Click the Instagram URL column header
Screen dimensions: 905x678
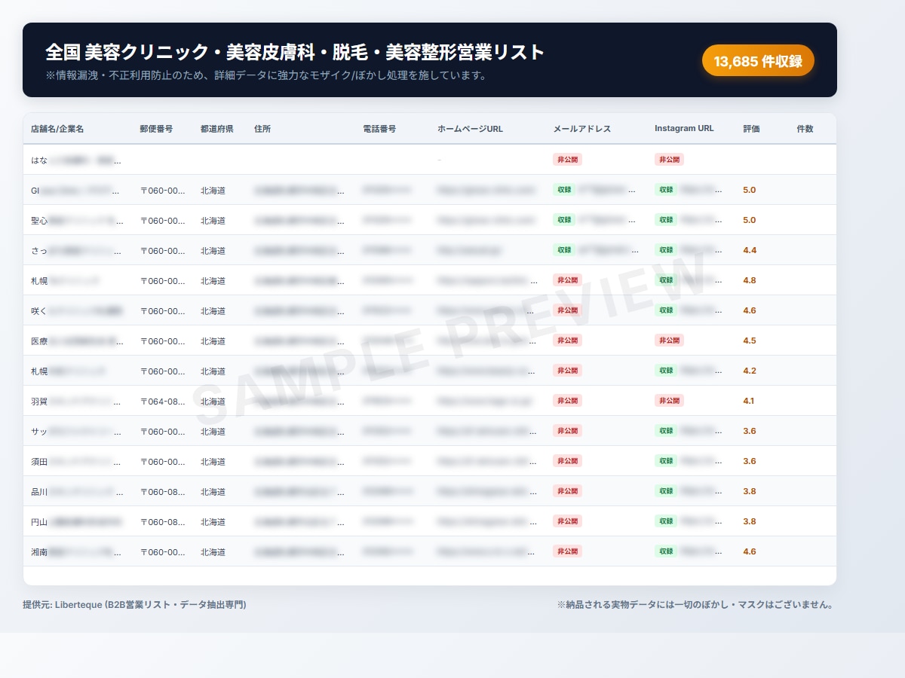[x=684, y=129]
